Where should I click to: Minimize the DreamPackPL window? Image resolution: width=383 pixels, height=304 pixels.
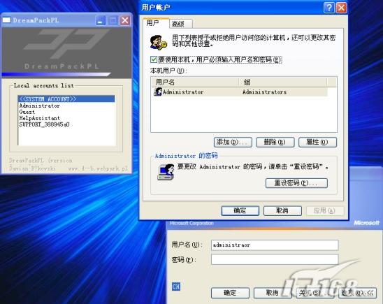point(101,20)
